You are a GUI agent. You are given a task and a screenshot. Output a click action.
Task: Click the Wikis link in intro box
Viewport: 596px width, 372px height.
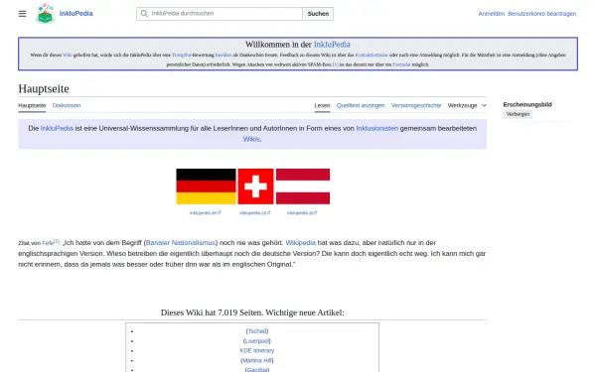pos(251,139)
